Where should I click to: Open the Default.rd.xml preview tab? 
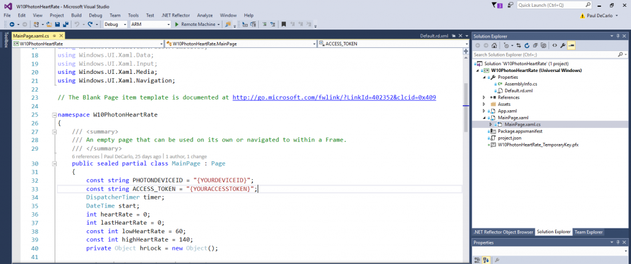[x=434, y=36]
